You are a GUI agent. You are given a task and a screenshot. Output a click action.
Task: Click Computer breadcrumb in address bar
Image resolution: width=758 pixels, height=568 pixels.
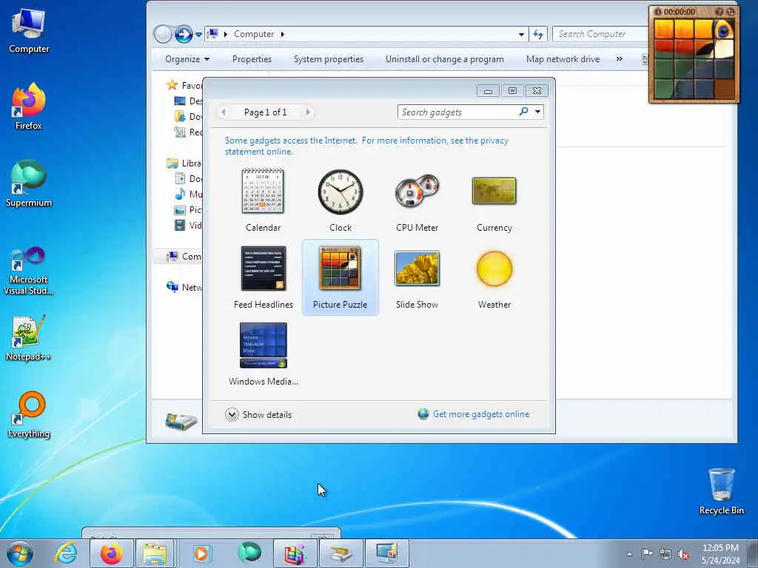254,34
